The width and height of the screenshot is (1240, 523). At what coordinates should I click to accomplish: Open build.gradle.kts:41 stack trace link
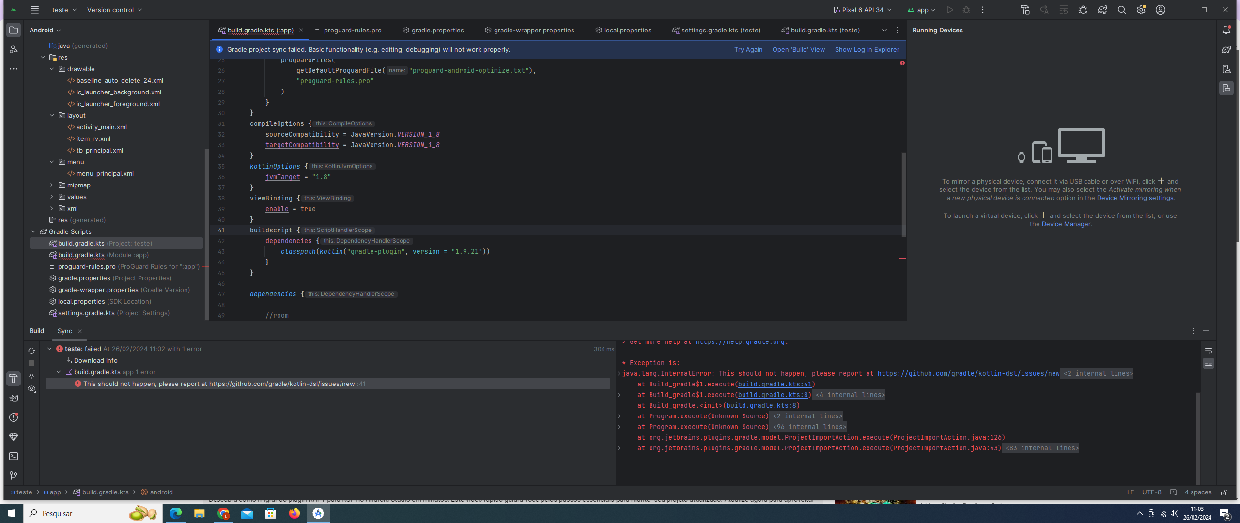point(775,384)
